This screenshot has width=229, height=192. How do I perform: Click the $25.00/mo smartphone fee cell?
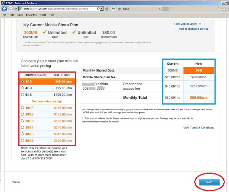pos(198,86)
